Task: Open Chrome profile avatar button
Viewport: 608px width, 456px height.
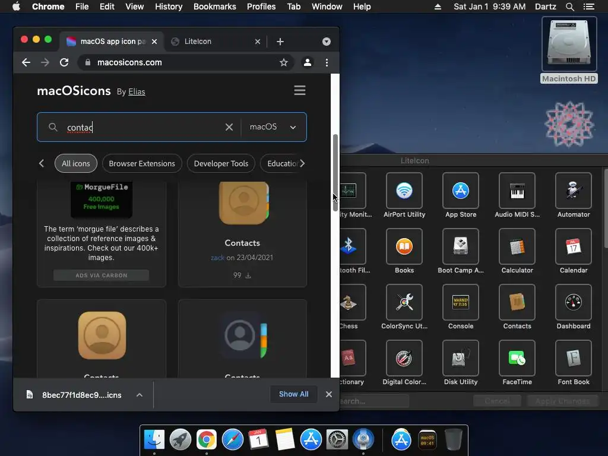Action: [308, 62]
